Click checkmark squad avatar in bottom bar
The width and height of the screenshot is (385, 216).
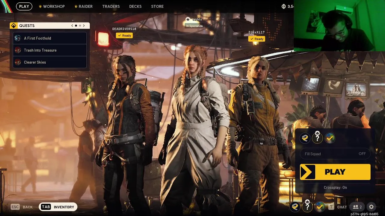(x=320, y=207)
